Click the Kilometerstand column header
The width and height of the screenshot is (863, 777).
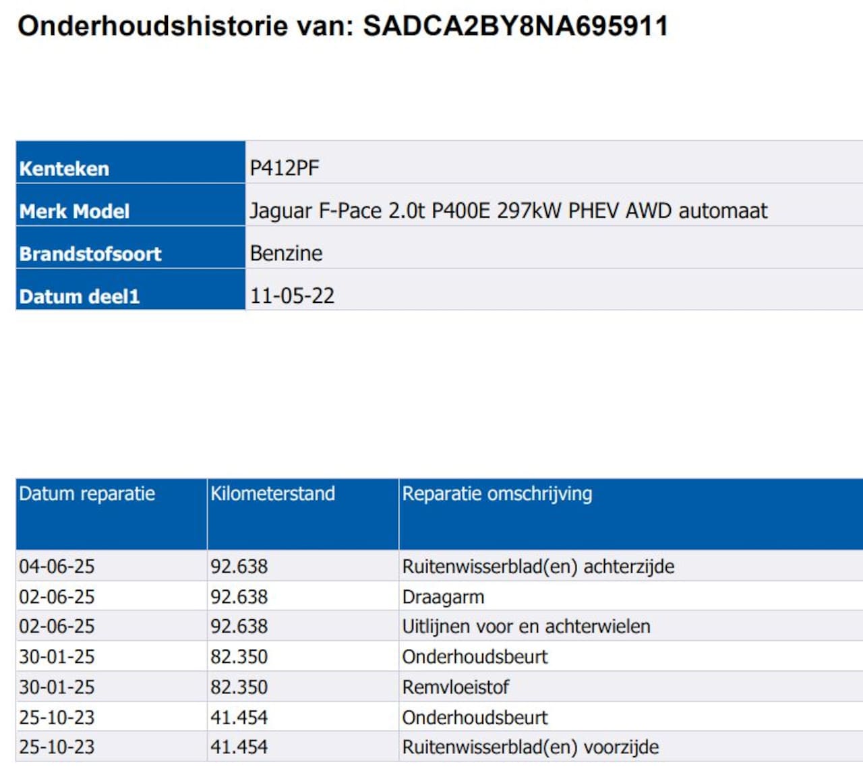pyautogui.click(x=272, y=494)
